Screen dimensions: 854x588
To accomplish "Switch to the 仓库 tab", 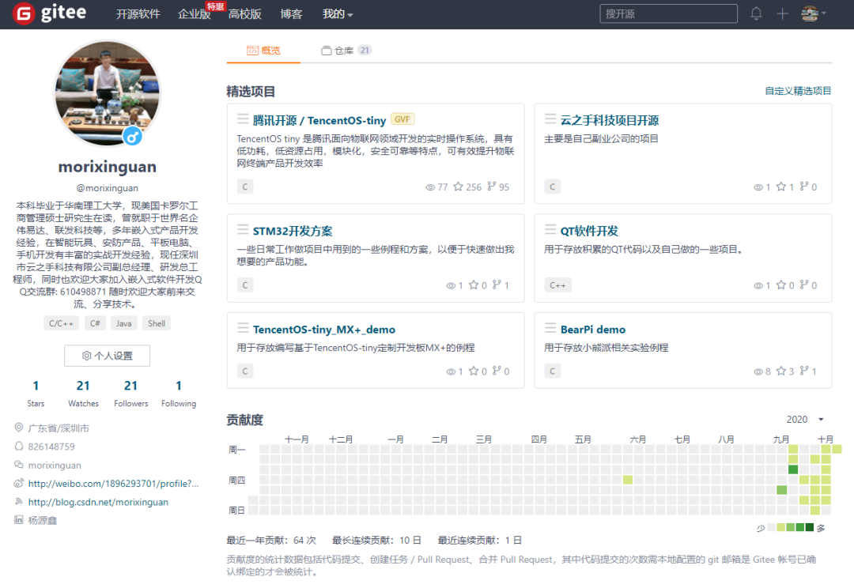I will coord(346,51).
